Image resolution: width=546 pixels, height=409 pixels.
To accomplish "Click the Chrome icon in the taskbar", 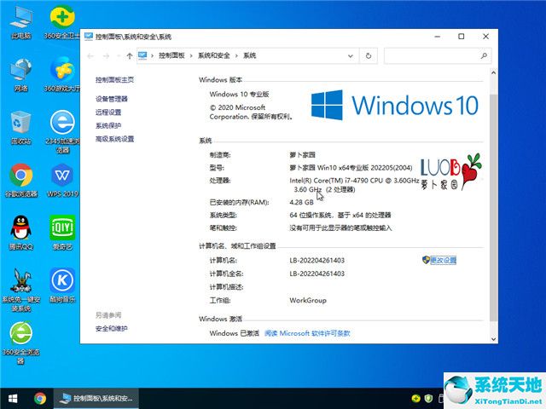I will coord(40,398).
